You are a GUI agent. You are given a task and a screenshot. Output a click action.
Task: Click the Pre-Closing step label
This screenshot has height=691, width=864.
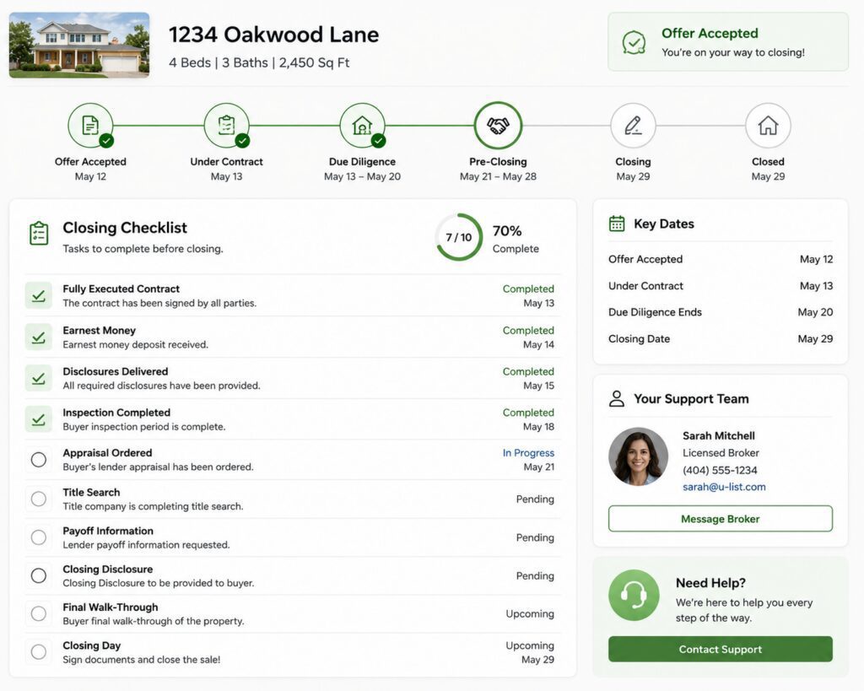coord(498,161)
